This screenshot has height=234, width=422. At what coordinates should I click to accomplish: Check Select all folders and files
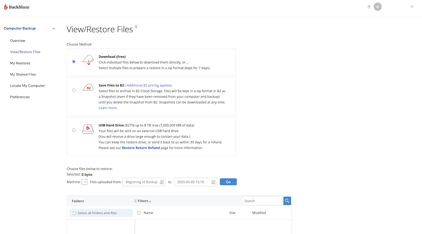75,213
